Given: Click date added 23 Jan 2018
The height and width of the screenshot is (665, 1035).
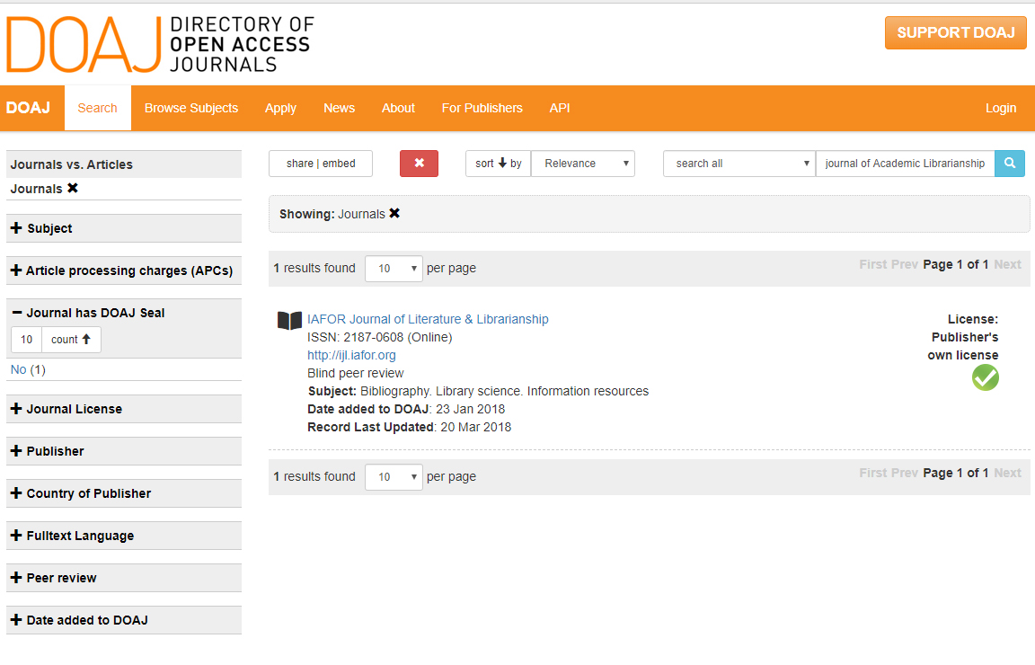Looking at the screenshot, I should [x=470, y=410].
